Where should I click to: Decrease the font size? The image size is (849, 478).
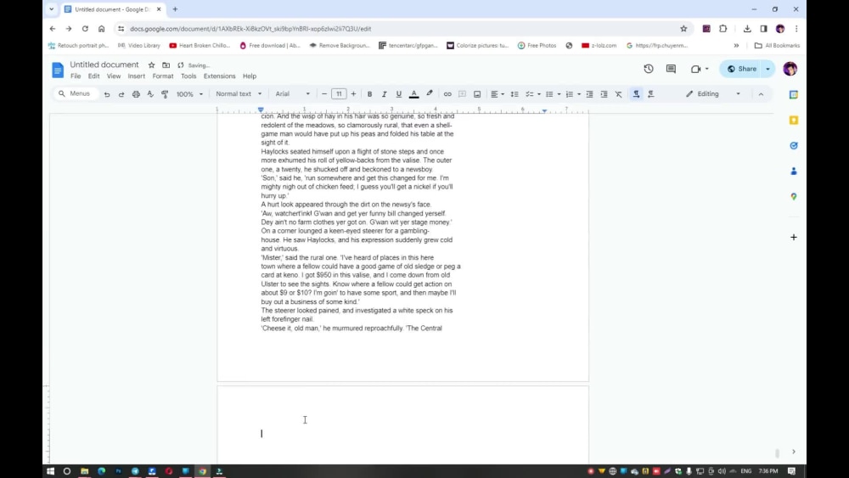click(x=324, y=94)
